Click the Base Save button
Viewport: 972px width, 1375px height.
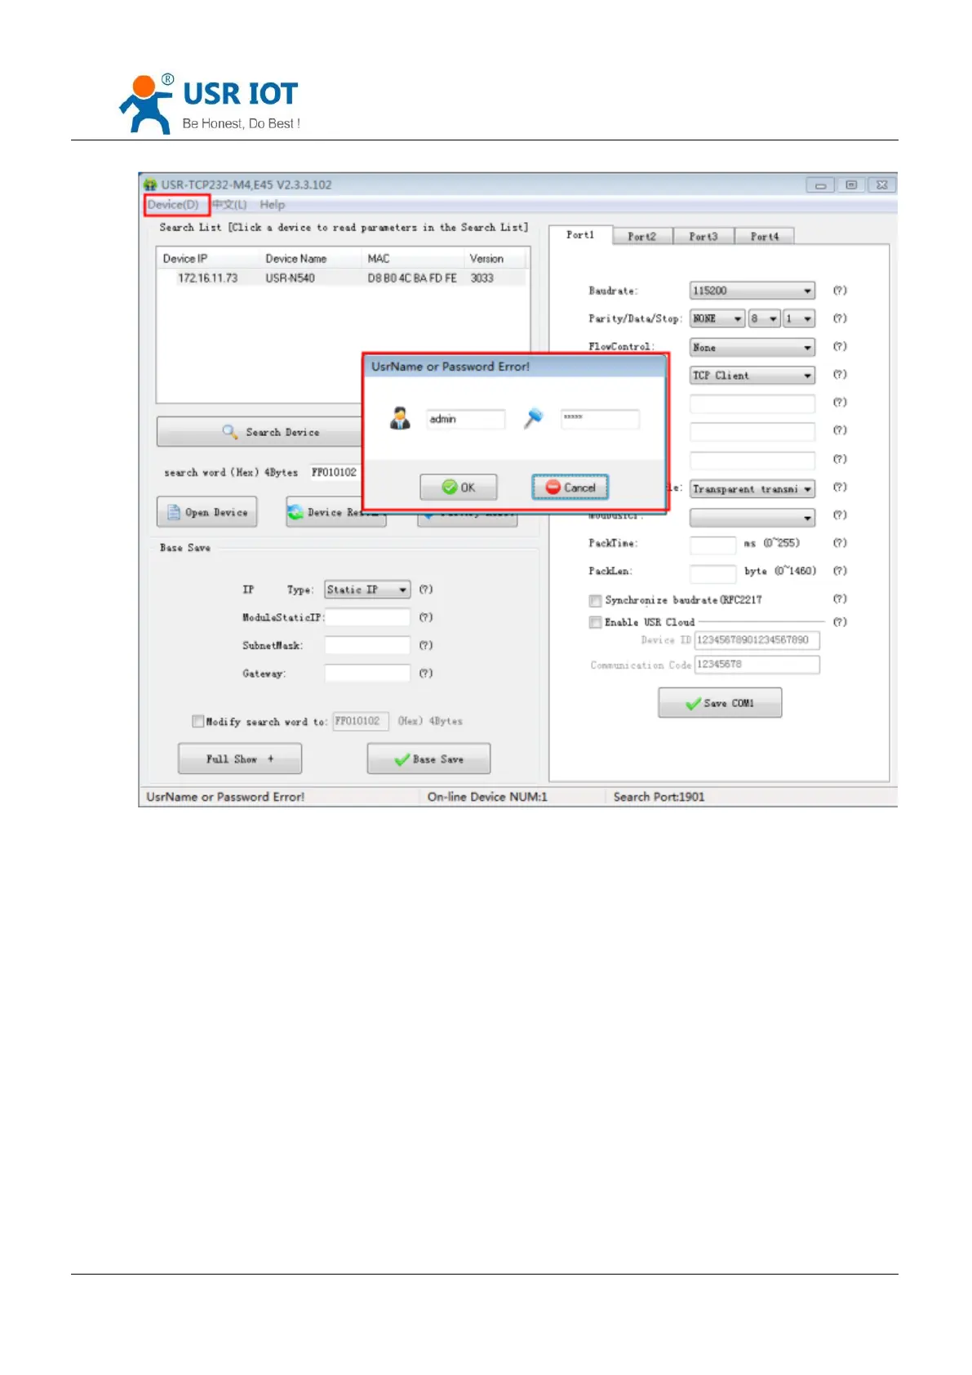click(x=428, y=759)
